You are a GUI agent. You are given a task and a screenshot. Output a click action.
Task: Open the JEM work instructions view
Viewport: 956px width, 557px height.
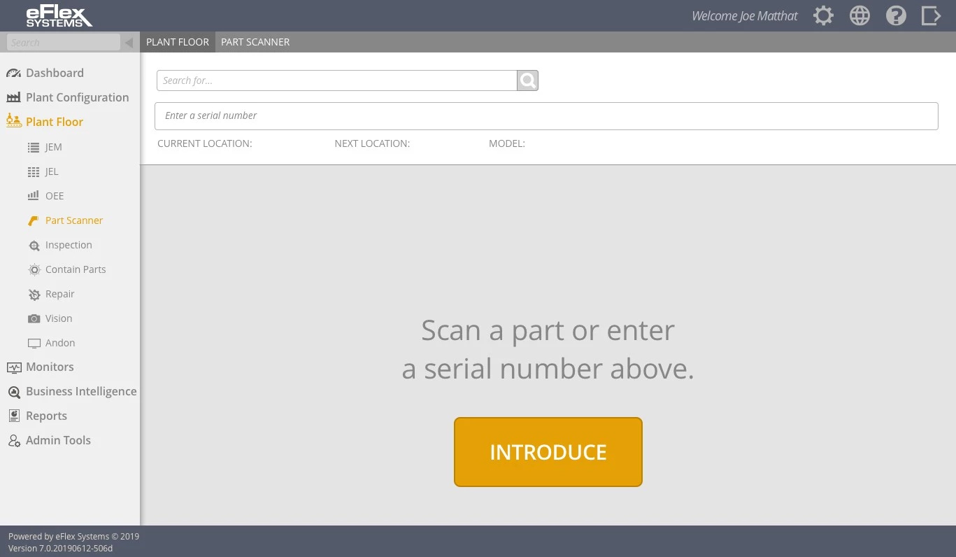tap(52, 147)
